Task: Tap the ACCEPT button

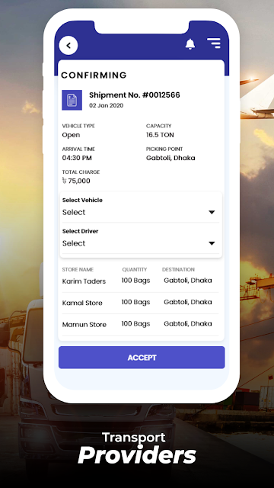Action: point(142,358)
